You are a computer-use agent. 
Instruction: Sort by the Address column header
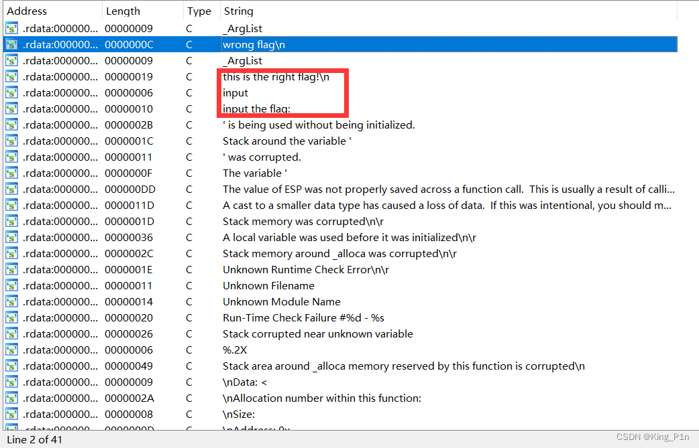tap(27, 11)
